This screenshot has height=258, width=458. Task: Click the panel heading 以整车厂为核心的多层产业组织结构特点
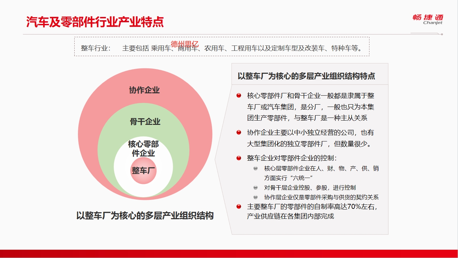click(x=306, y=76)
